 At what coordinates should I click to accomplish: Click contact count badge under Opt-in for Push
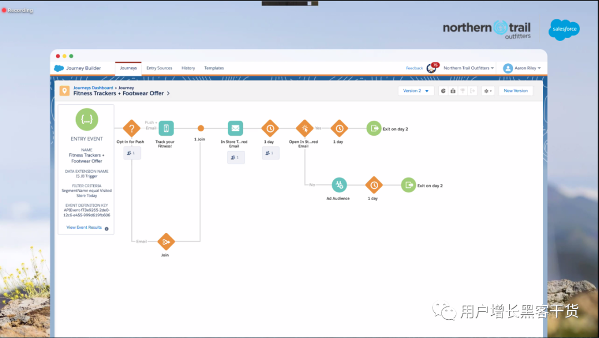132,153
